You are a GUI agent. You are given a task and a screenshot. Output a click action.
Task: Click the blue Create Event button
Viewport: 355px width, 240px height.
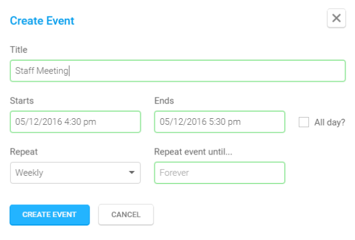click(x=50, y=215)
